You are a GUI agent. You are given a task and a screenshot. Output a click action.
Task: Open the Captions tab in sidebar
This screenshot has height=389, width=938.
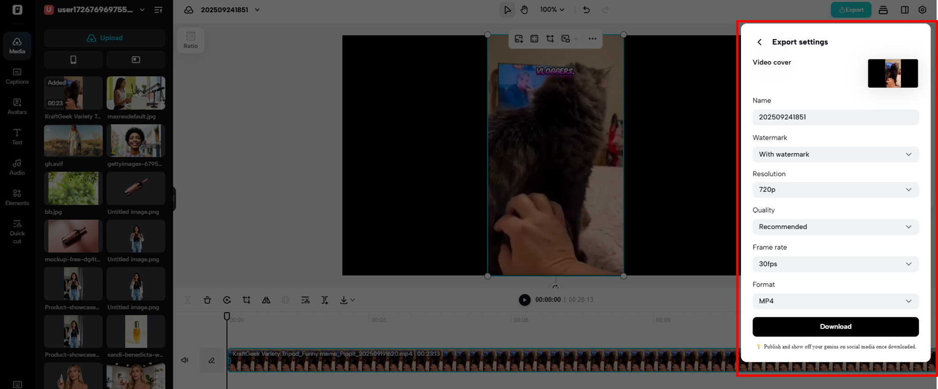coord(17,76)
